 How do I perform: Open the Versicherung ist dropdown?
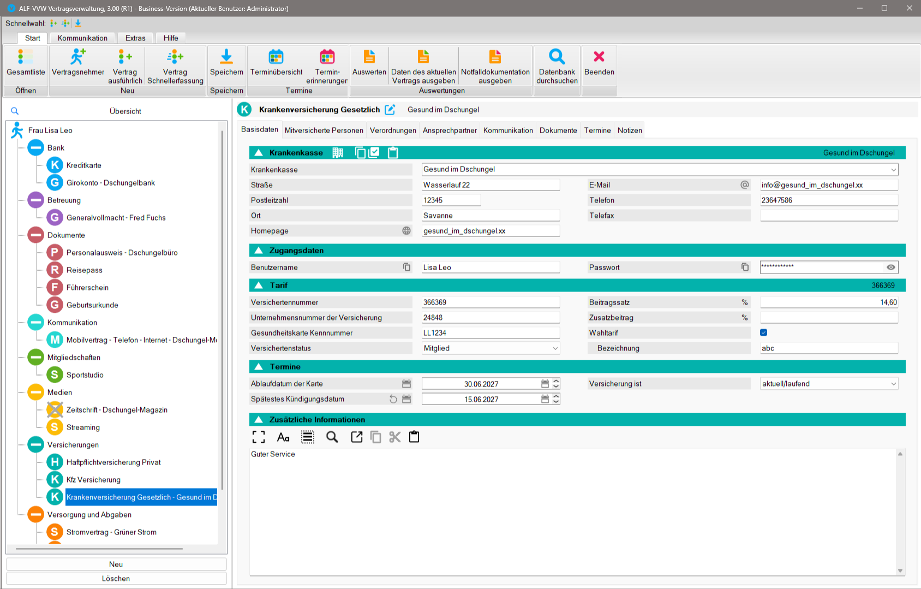893,384
